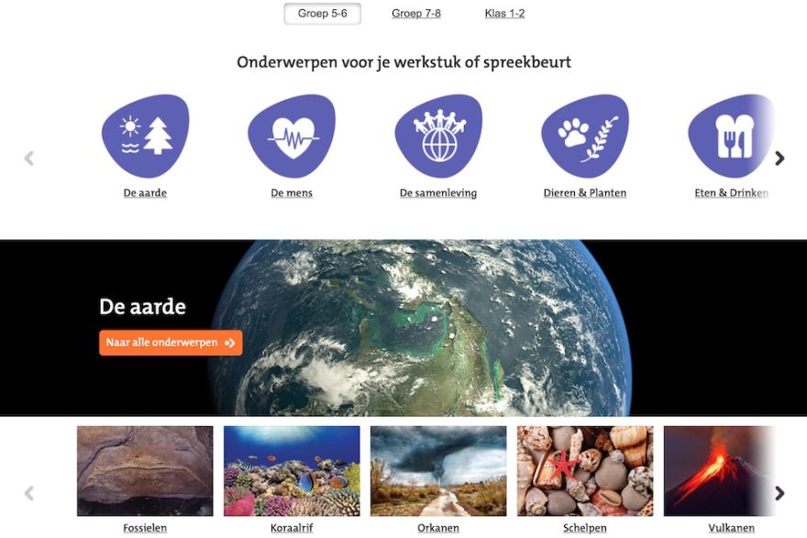Switch to Groep 7-8 tab

coord(416,14)
